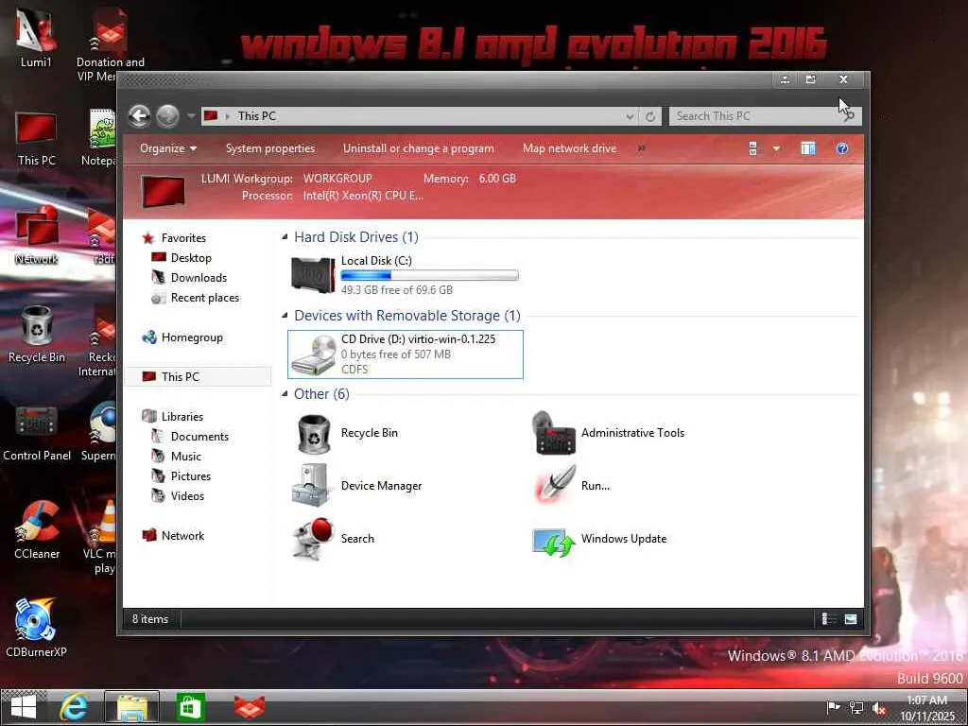The width and height of the screenshot is (968, 726).
Task: Open Administrative Tools
Action: point(609,433)
